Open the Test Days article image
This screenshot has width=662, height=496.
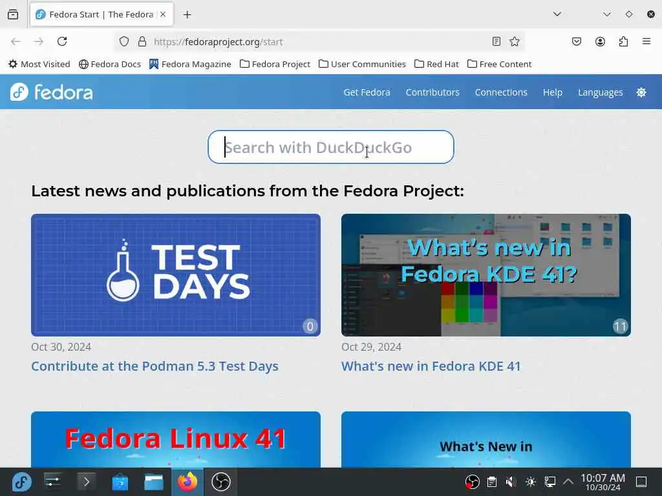[x=176, y=275]
